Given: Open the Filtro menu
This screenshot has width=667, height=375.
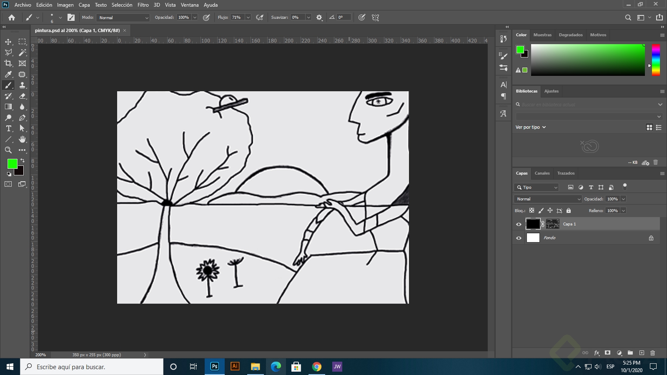Looking at the screenshot, I should pyautogui.click(x=143, y=5).
